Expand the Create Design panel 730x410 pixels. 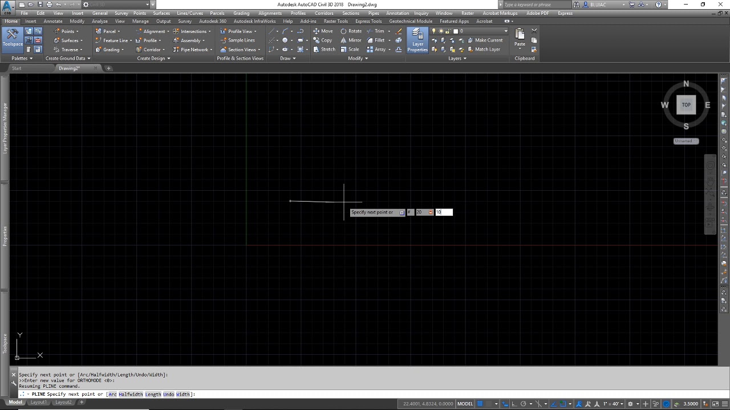pyautogui.click(x=153, y=58)
